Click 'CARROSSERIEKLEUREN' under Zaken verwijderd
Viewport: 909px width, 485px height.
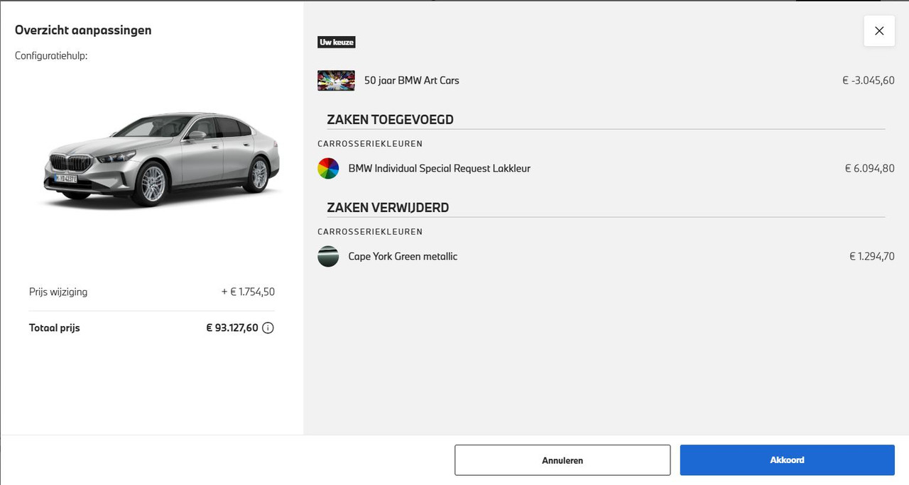(370, 232)
